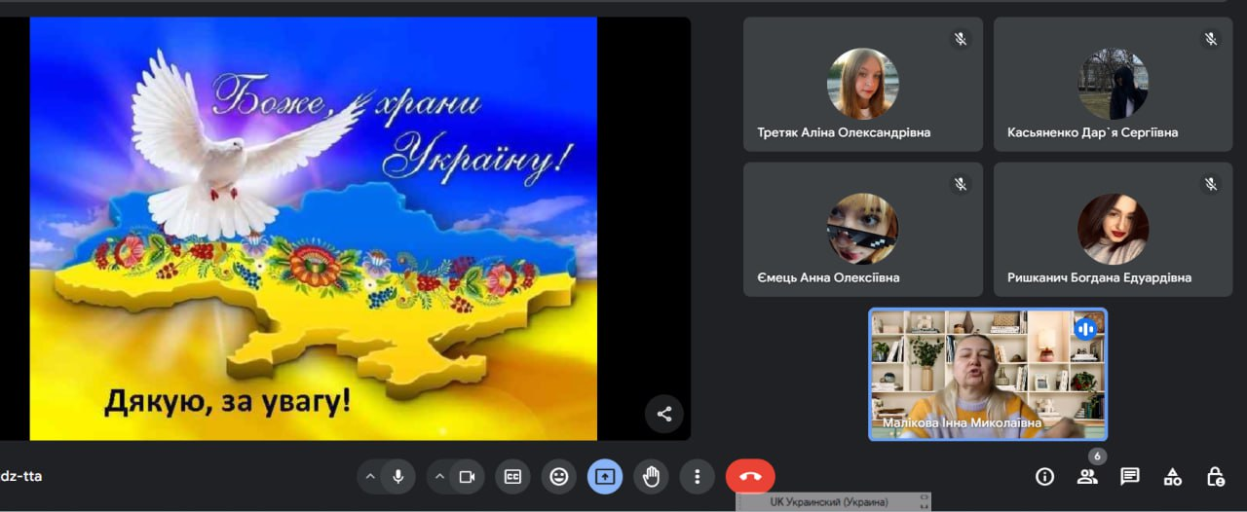Click muted mic icon on Ємець Анна tile
Screen dimensions: 1247x512
point(960,184)
